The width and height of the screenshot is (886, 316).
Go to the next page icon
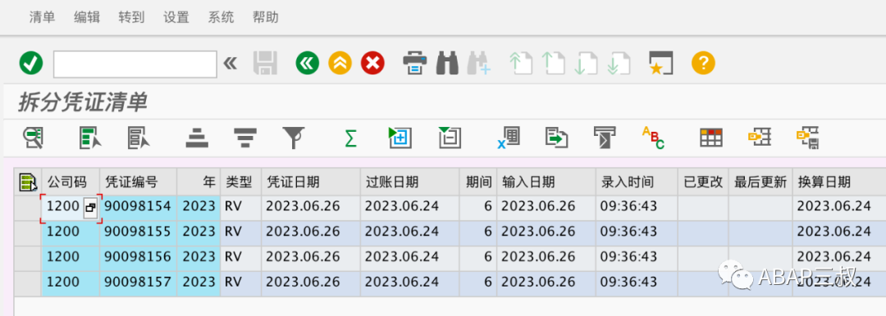click(586, 63)
